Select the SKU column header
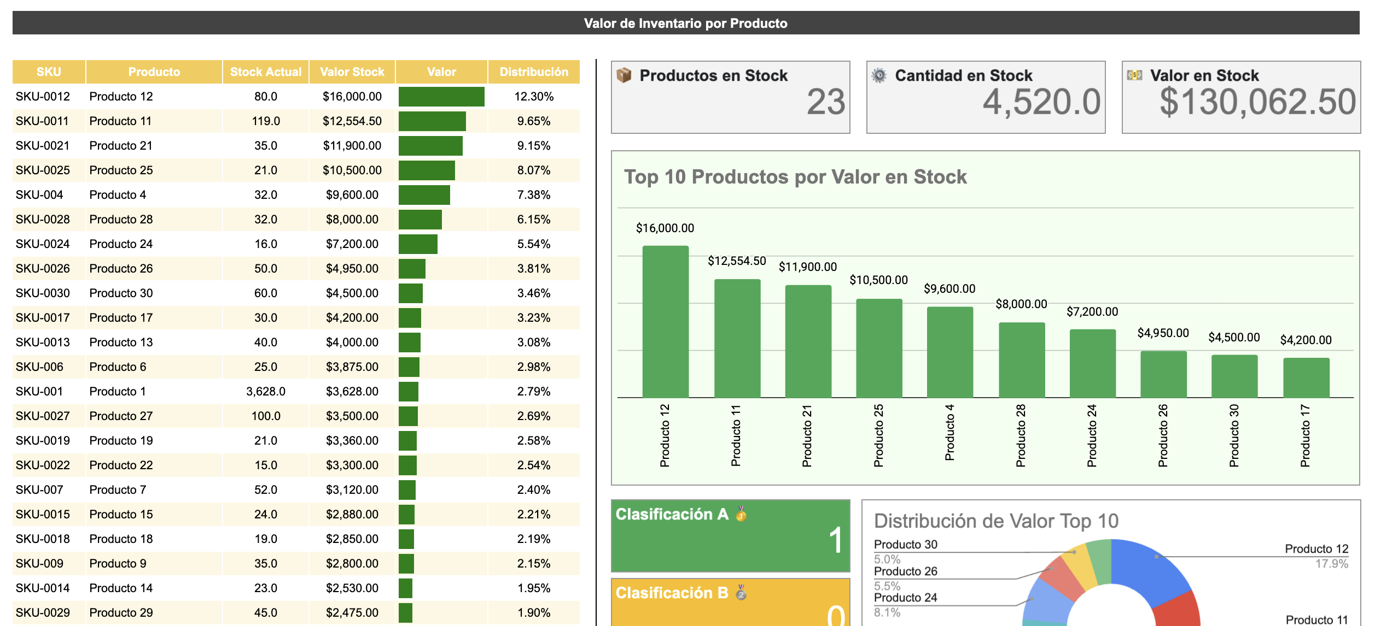The image size is (1375, 626). [49, 72]
